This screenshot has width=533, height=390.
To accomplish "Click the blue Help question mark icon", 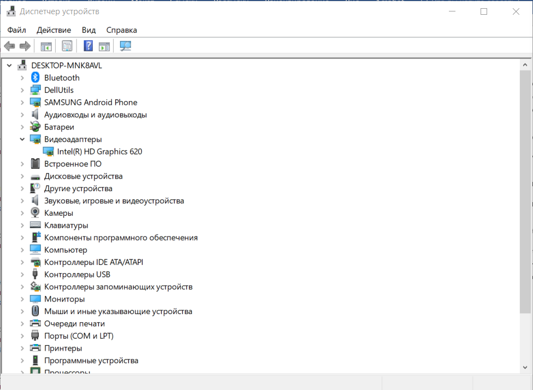I will 88,46.
